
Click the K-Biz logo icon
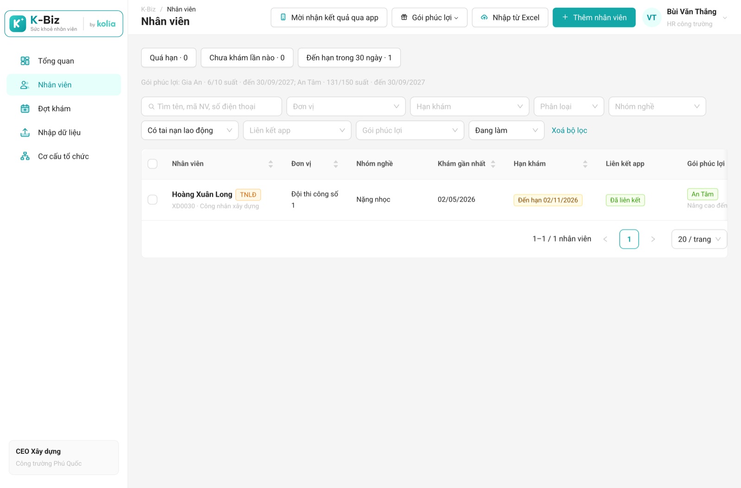18,24
